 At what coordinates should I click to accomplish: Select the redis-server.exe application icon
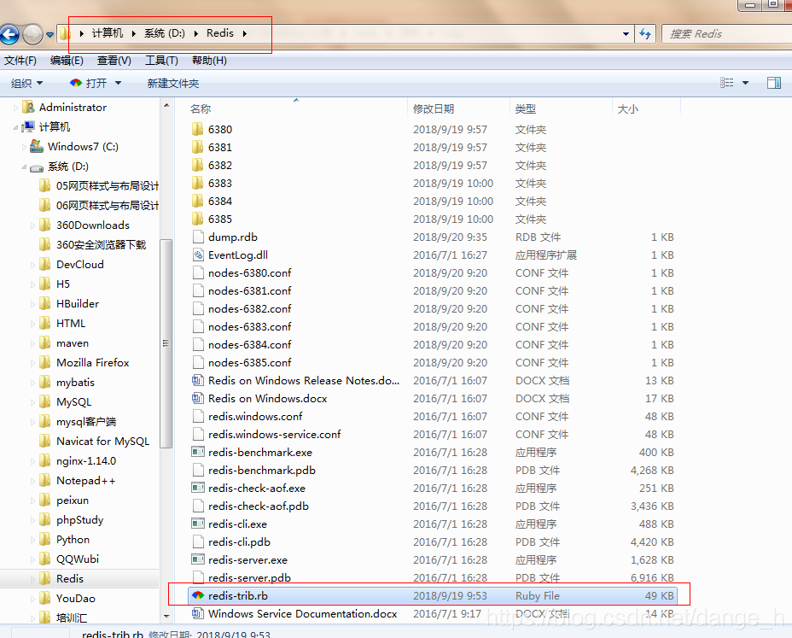pos(198,559)
